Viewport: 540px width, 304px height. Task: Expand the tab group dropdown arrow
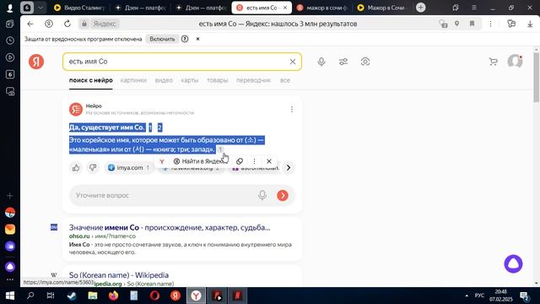pyautogui.click(x=40, y=8)
